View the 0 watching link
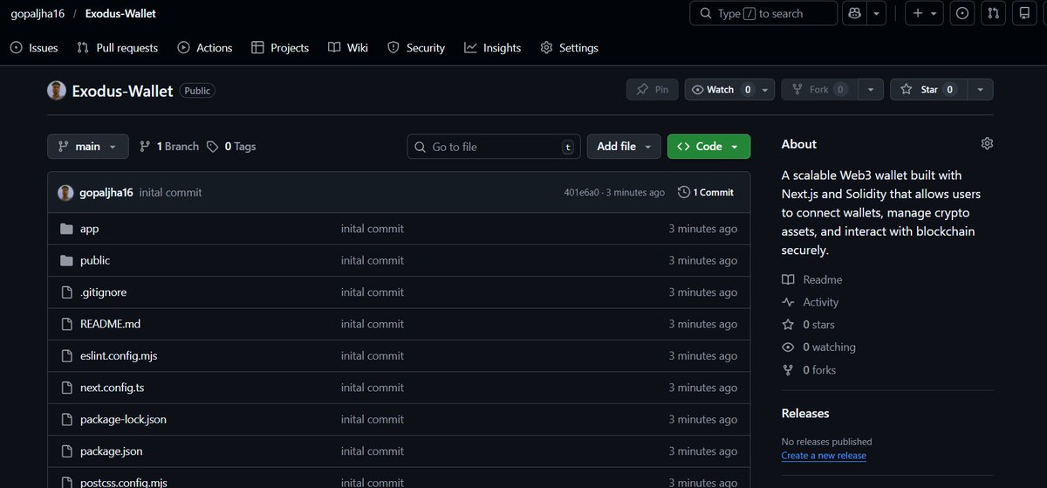Viewport: 1047px width, 488px height. [x=818, y=347]
